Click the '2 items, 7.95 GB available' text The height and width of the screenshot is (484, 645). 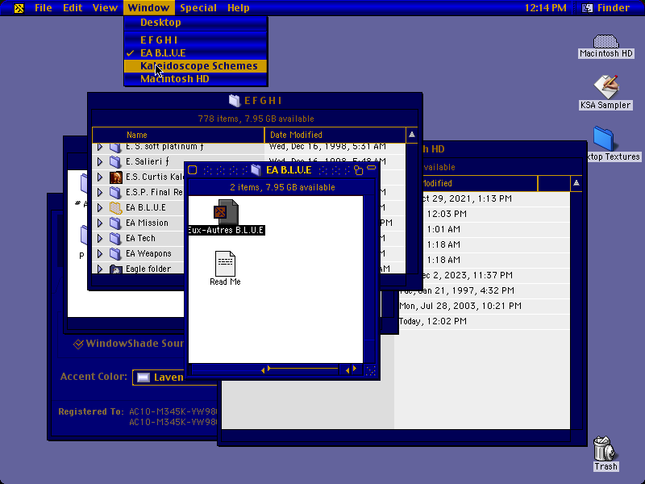(282, 188)
